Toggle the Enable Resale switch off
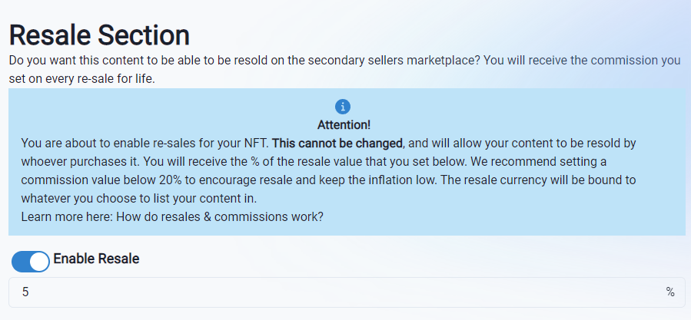 click(x=30, y=261)
